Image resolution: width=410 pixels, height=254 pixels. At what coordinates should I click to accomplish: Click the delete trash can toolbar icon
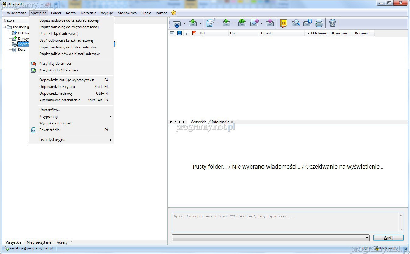pos(332,23)
